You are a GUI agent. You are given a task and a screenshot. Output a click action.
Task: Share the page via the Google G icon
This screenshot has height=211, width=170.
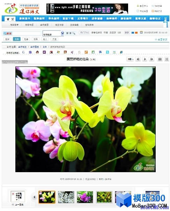[x=23, y=52]
